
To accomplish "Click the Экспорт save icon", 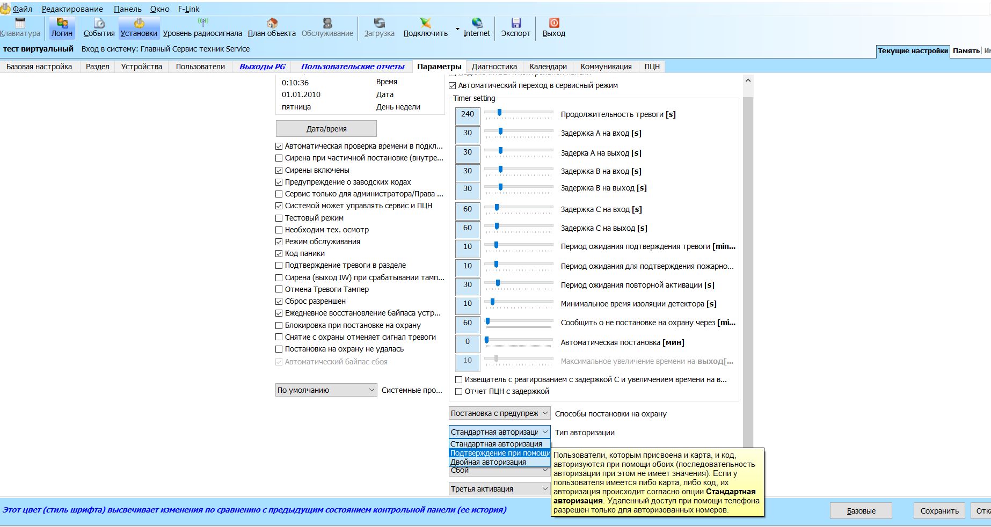I will [x=516, y=23].
